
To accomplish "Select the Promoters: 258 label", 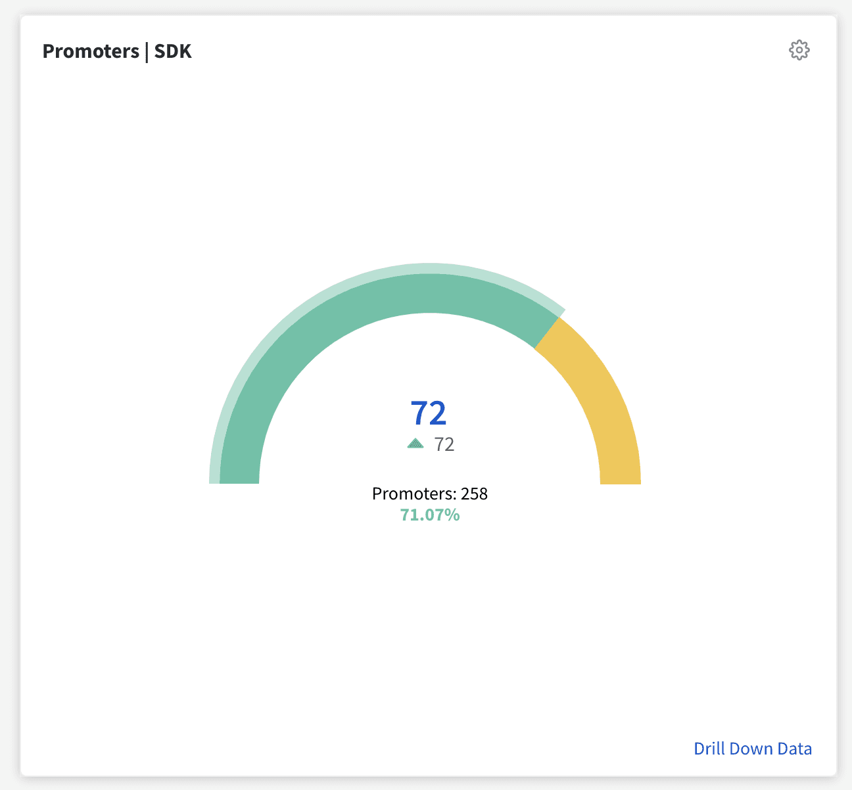I will 430,494.
